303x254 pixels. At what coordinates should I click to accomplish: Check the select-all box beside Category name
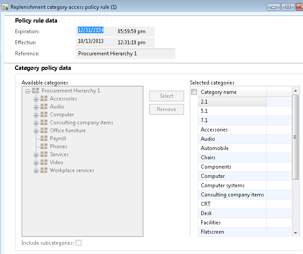(194, 92)
